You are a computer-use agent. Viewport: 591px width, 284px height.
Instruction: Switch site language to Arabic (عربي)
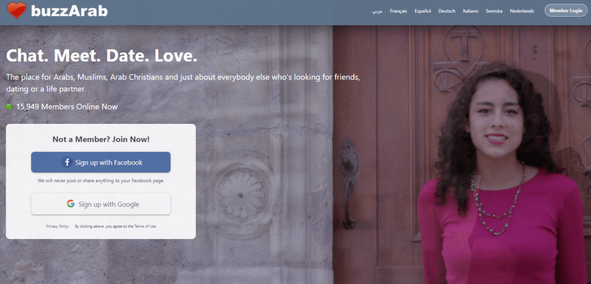click(377, 11)
